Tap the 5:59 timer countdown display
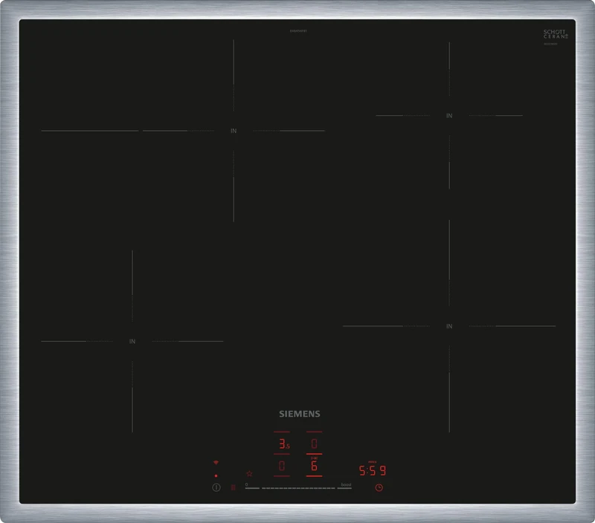Screen dimensions: 595x523 pos(371,470)
